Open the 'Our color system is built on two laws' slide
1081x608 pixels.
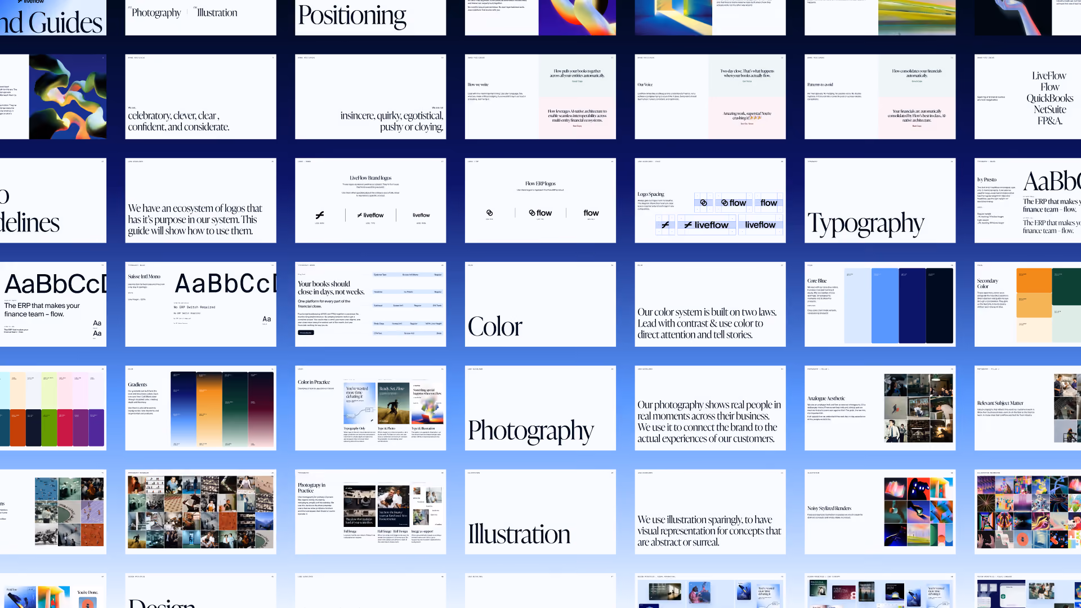coord(710,304)
